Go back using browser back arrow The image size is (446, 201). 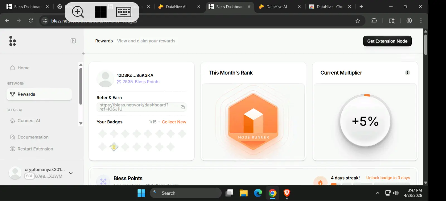(7, 21)
